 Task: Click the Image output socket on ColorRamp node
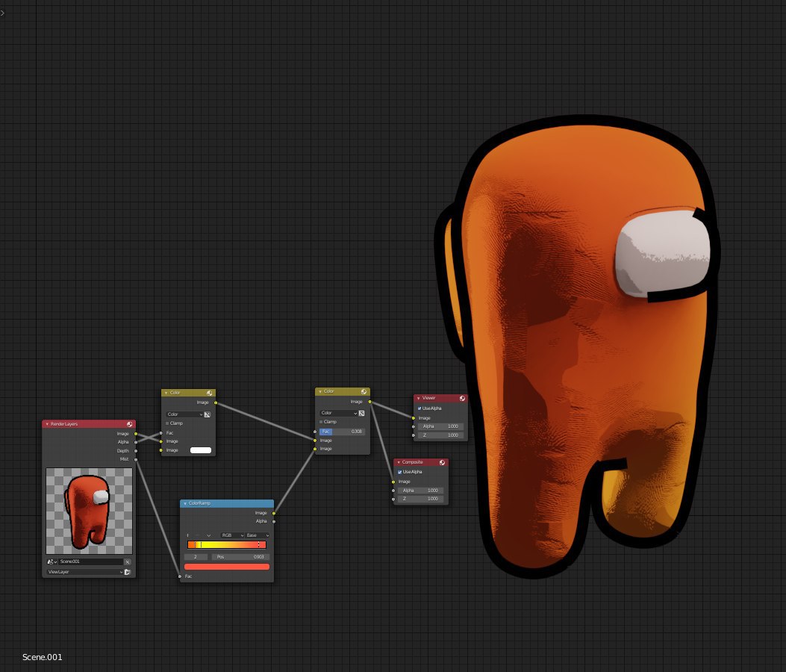pos(274,513)
